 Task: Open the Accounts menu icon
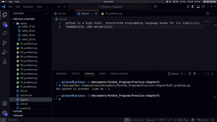coord(4,104)
